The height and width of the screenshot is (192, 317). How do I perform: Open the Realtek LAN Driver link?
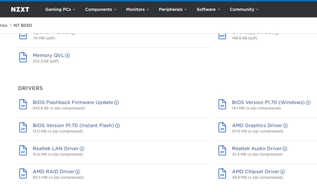click(x=55, y=148)
